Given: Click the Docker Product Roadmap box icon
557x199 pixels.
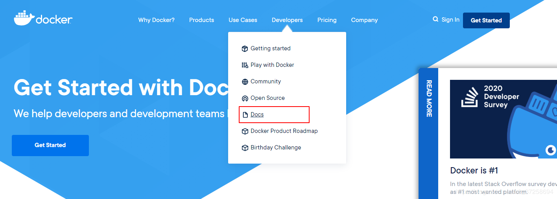Looking at the screenshot, I should click(245, 131).
